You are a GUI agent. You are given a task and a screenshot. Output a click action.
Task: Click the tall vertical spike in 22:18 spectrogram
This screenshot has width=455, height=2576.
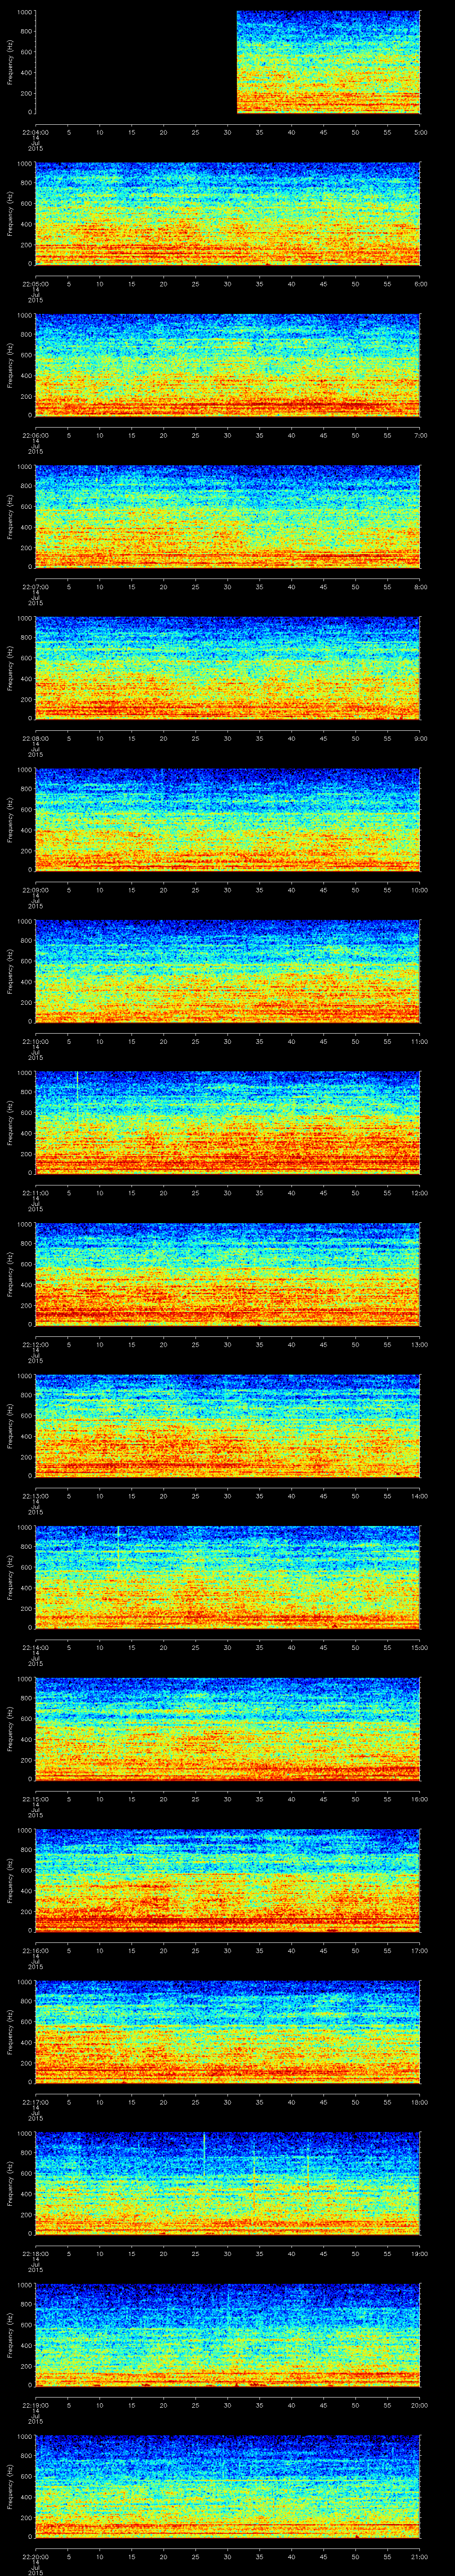[x=204, y=2154]
